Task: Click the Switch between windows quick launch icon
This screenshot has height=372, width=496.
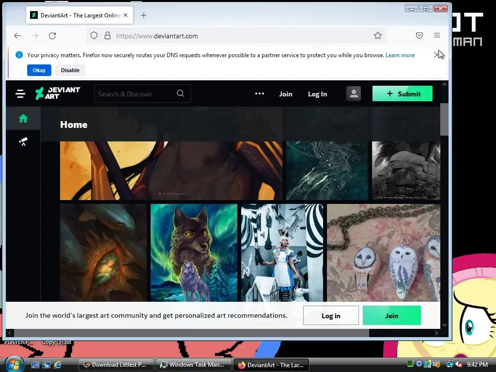Action: (x=46, y=365)
